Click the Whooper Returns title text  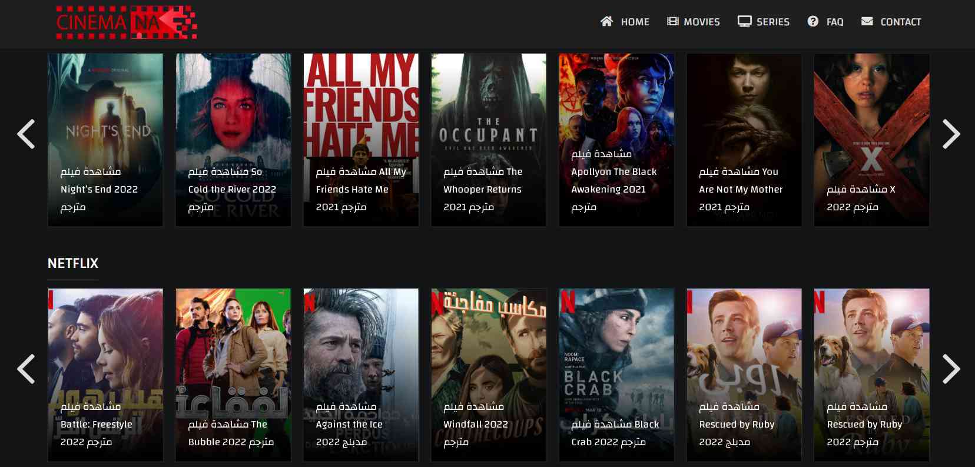tap(482, 190)
